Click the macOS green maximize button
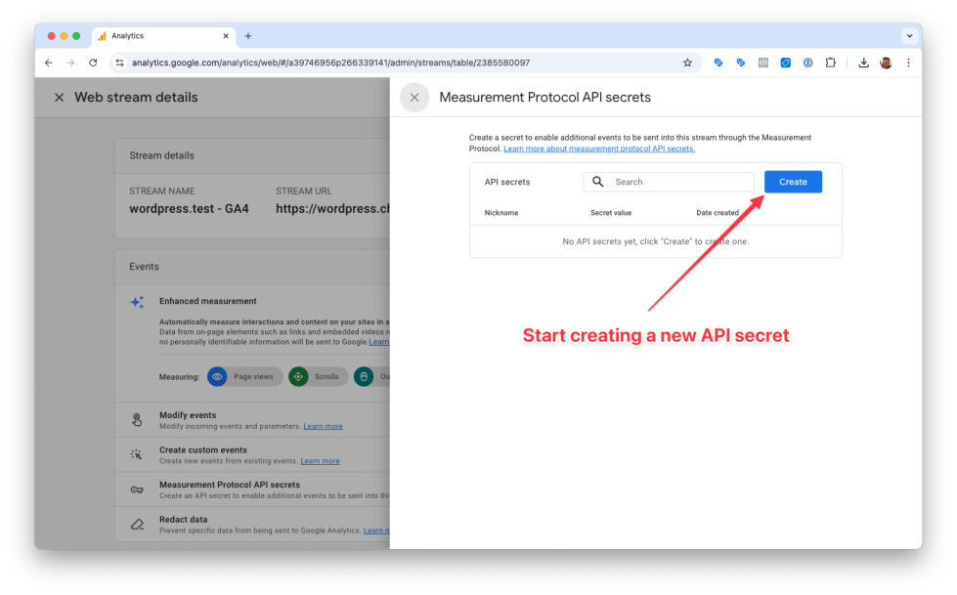Image resolution: width=957 pixels, height=595 pixels. (x=76, y=36)
